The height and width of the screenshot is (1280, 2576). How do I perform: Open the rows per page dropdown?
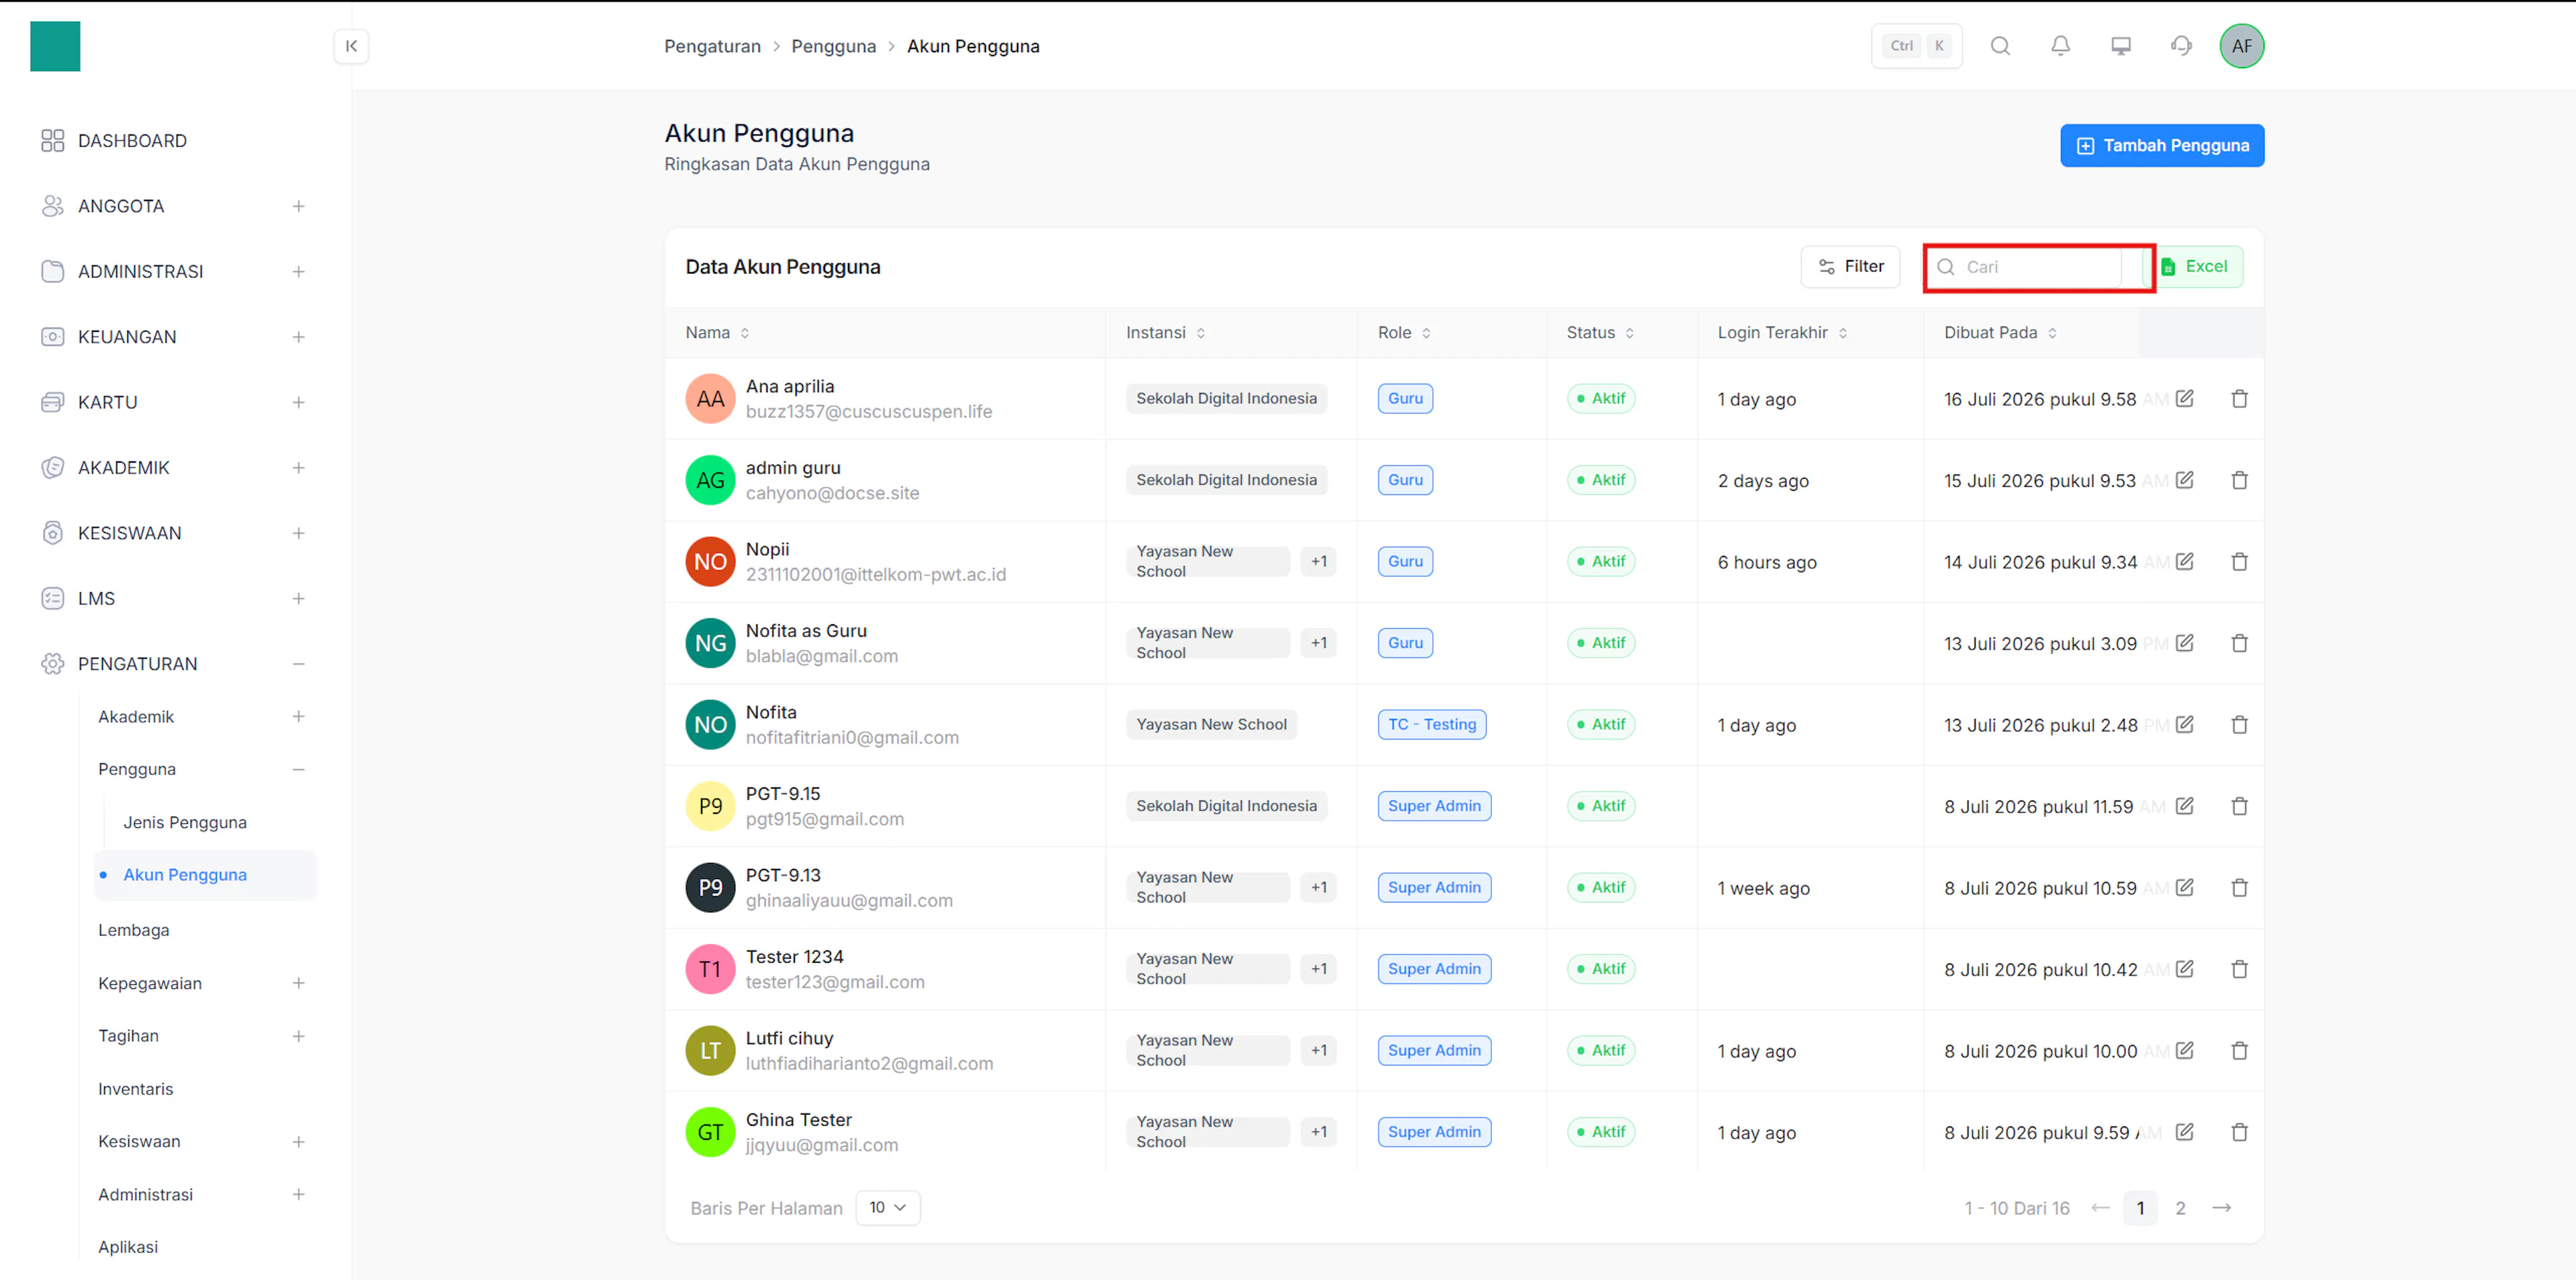(x=888, y=1207)
